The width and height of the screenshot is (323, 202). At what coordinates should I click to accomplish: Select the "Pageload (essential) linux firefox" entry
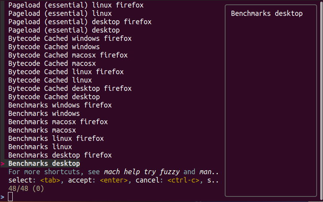click(76, 6)
